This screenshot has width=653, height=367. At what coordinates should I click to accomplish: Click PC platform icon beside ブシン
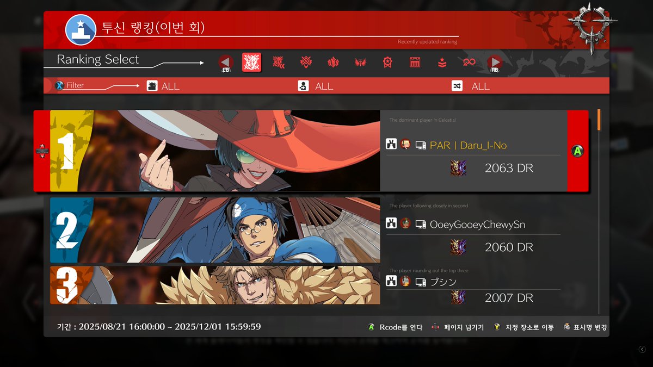click(421, 282)
